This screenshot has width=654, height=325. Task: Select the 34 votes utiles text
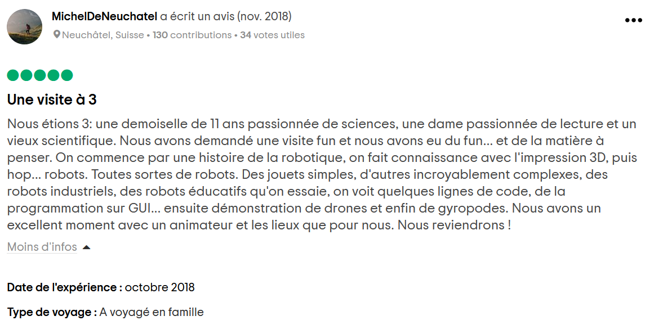pyautogui.click(x=273, y=35)
